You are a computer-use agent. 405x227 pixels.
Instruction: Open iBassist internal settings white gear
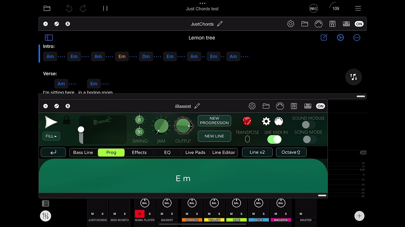tap(266, 121)
